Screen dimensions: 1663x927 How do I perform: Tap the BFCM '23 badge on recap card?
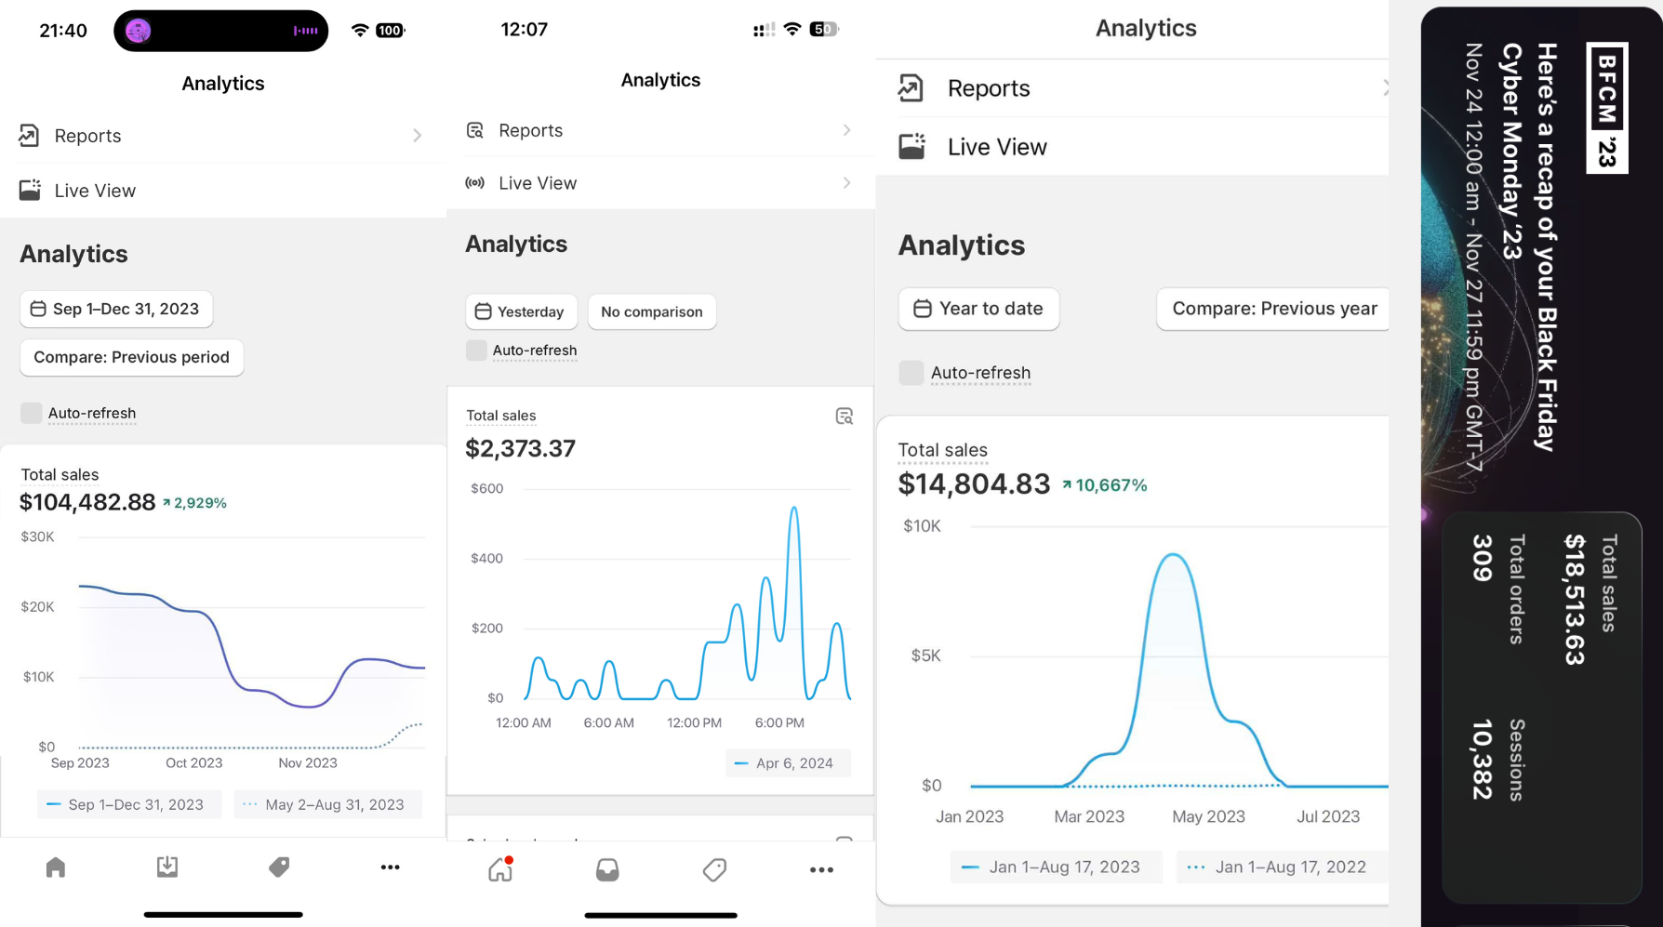[x=1607, y=108]
